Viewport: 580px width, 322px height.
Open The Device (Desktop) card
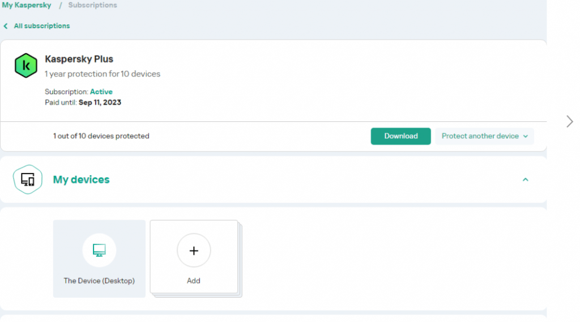point(99,259)
